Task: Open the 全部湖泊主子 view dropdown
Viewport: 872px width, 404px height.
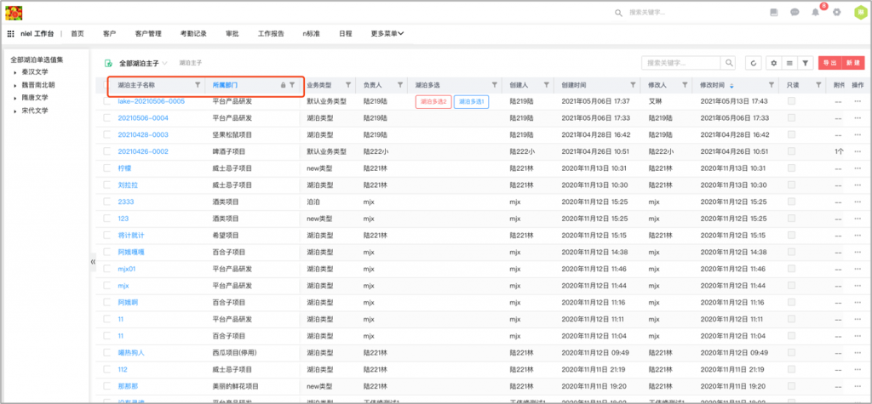Action: (164, 63)
